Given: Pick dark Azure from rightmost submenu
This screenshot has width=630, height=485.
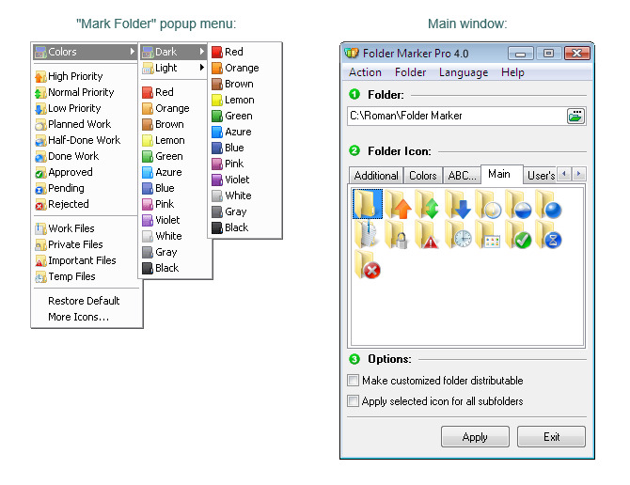Looking at the screenshot, I should pyautogui.click(x=245, y=132).
